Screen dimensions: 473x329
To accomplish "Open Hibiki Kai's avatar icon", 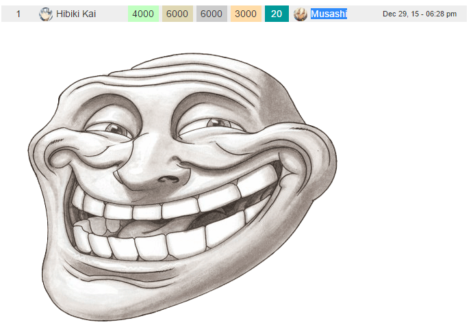I will [46, 14].
